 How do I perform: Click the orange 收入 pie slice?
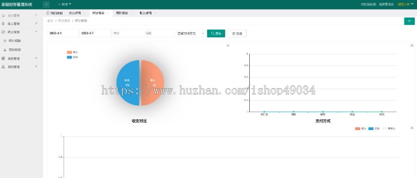click(152, 83)
